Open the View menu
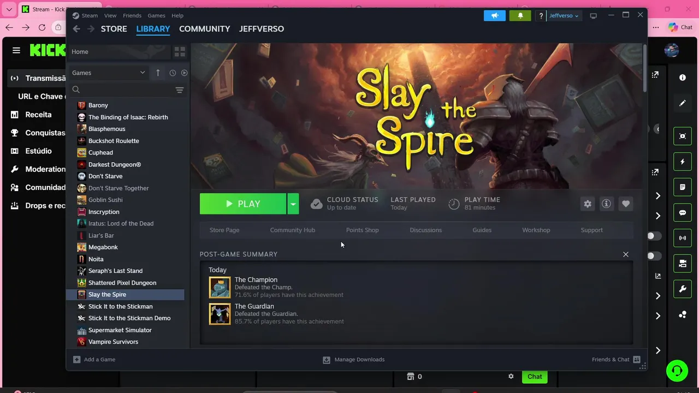 click(x=110, y=16)
